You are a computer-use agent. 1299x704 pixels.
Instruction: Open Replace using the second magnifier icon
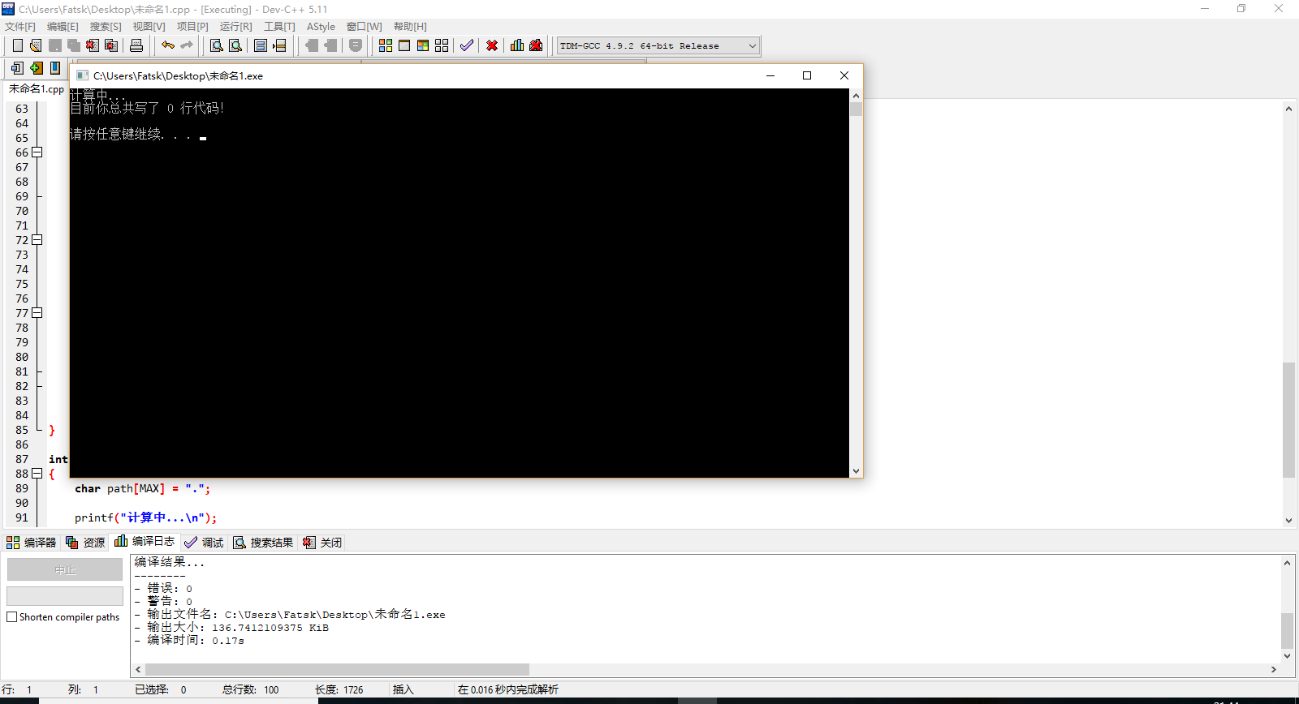click(x=235, y=45)
